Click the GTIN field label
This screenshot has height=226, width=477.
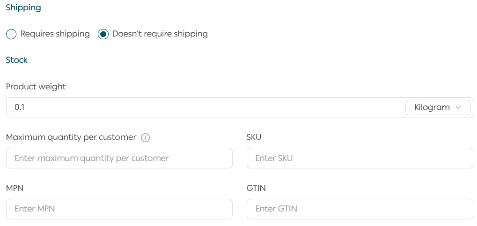coord(256,188)
